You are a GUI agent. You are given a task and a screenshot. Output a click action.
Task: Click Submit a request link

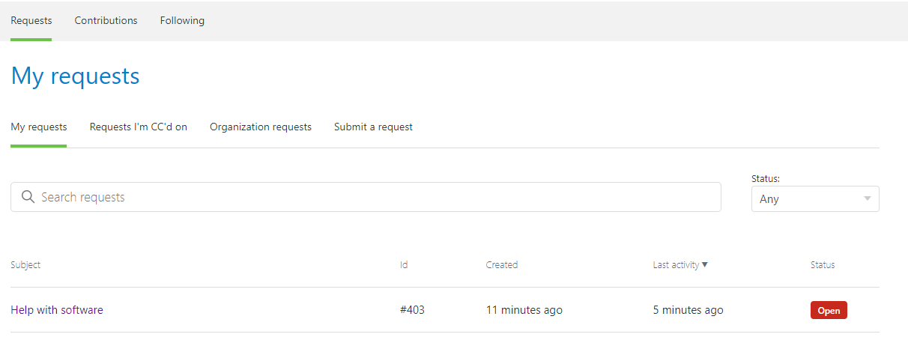373,127
